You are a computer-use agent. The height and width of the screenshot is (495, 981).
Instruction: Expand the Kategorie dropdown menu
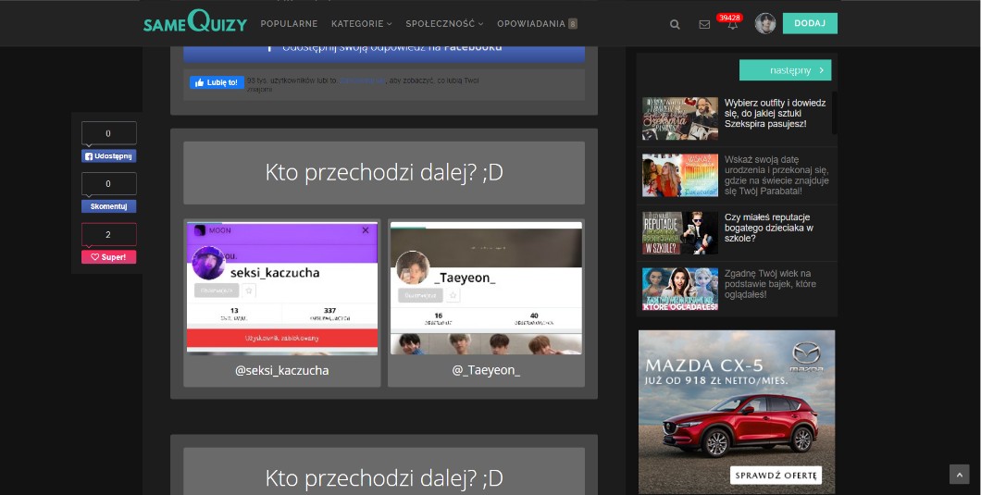pos(361,24)
